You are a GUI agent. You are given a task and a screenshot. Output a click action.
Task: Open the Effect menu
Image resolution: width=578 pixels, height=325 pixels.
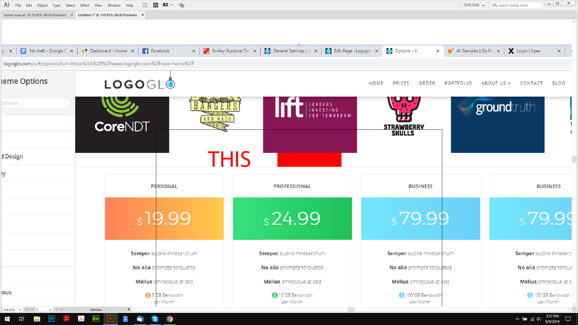point(85,5)
